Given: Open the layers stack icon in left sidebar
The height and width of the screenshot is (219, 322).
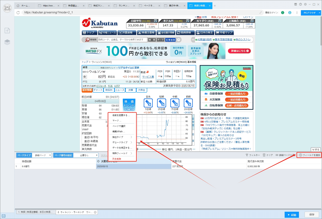Looking at the screenshot, I should 7,42.
